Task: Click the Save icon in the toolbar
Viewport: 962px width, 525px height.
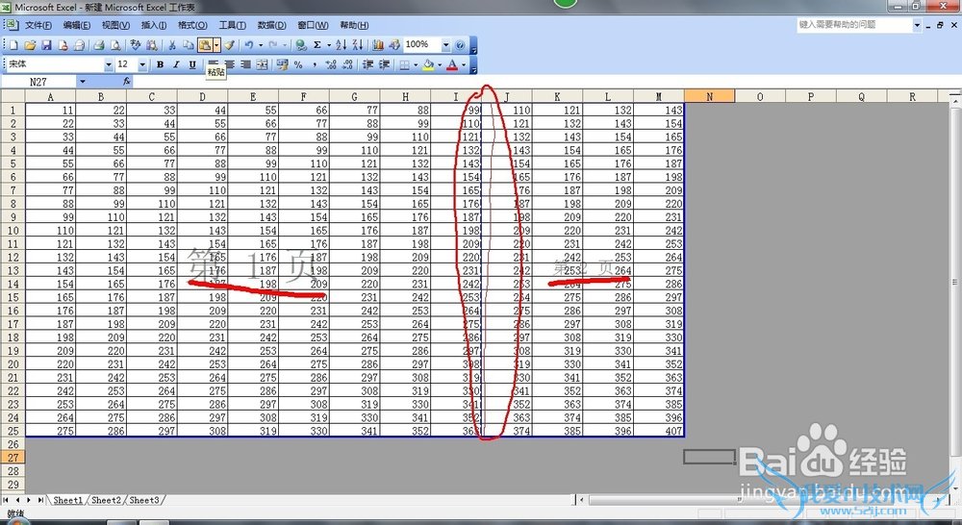Action: pos(46,45)
